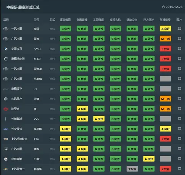185x175 pixels.
Task: Select the A 良好 侧面碰撞 badge in 唐 row
Action: click(82, 109)
